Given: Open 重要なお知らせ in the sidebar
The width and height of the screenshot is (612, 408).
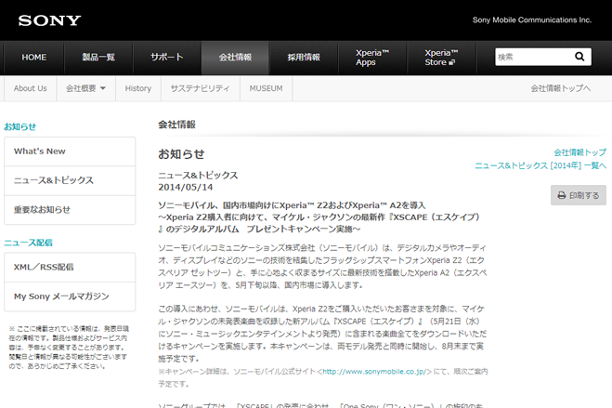Looking at the screenshot, I should 70,210.
